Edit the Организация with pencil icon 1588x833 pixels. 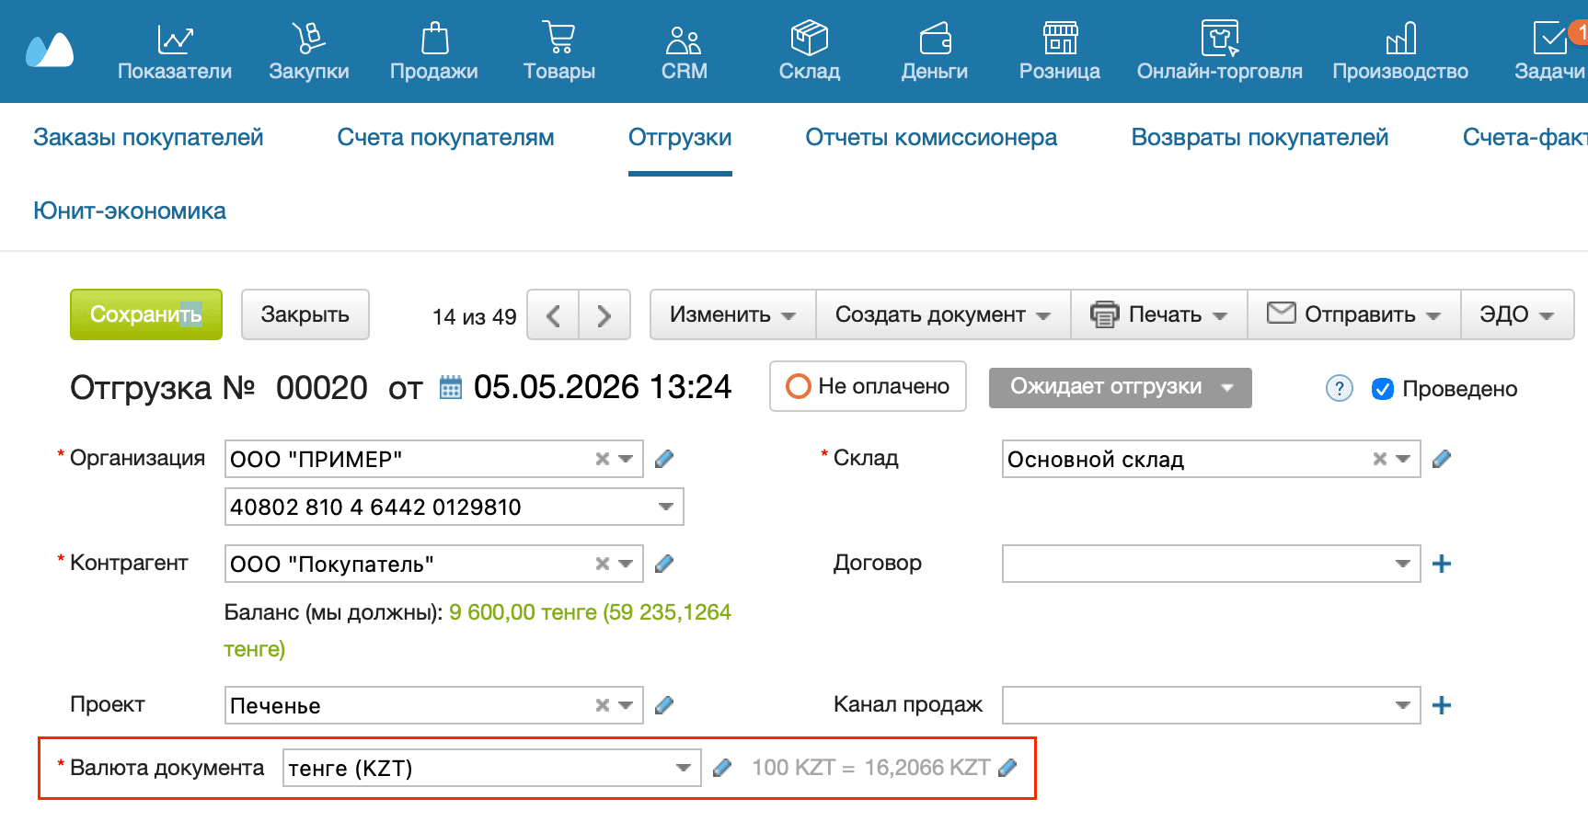664,459
